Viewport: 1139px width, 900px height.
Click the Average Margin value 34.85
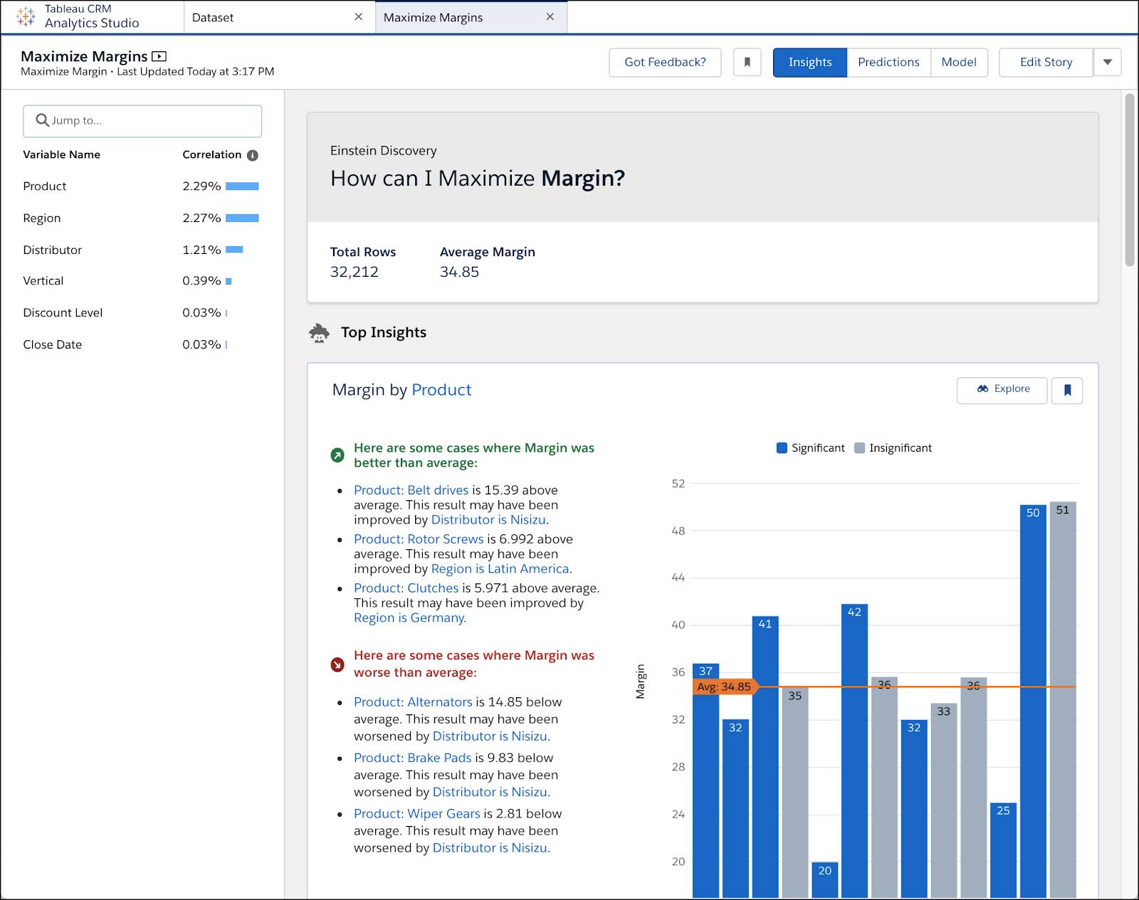tap(459, 272)
